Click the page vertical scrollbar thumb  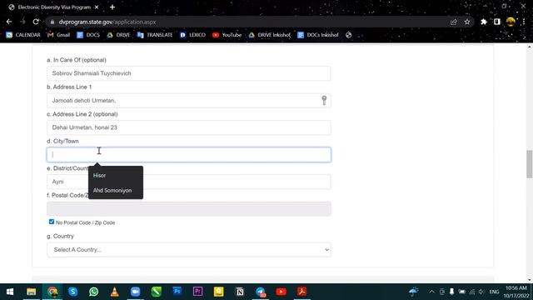[x=530, y=164]
